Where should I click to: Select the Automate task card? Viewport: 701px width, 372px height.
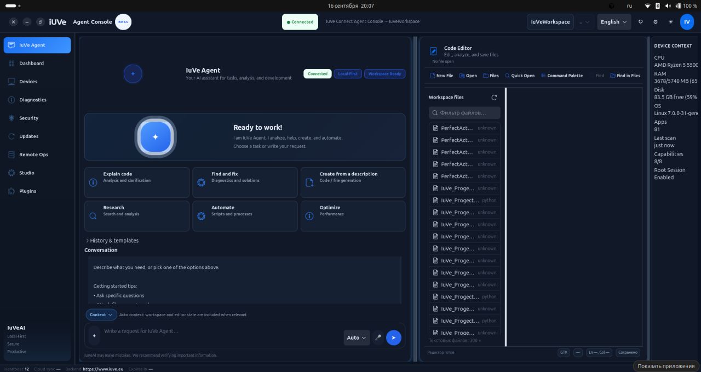(245, 216)
